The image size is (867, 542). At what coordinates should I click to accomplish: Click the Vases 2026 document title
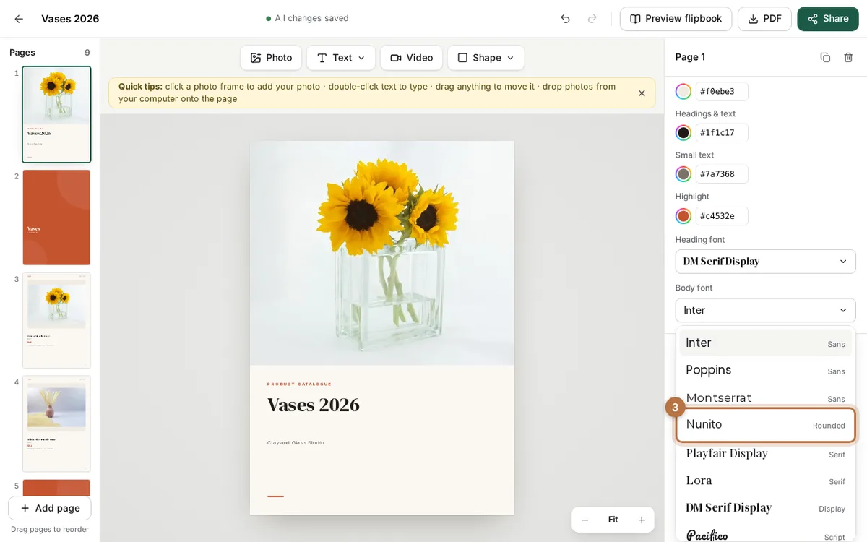coord(70,19)
